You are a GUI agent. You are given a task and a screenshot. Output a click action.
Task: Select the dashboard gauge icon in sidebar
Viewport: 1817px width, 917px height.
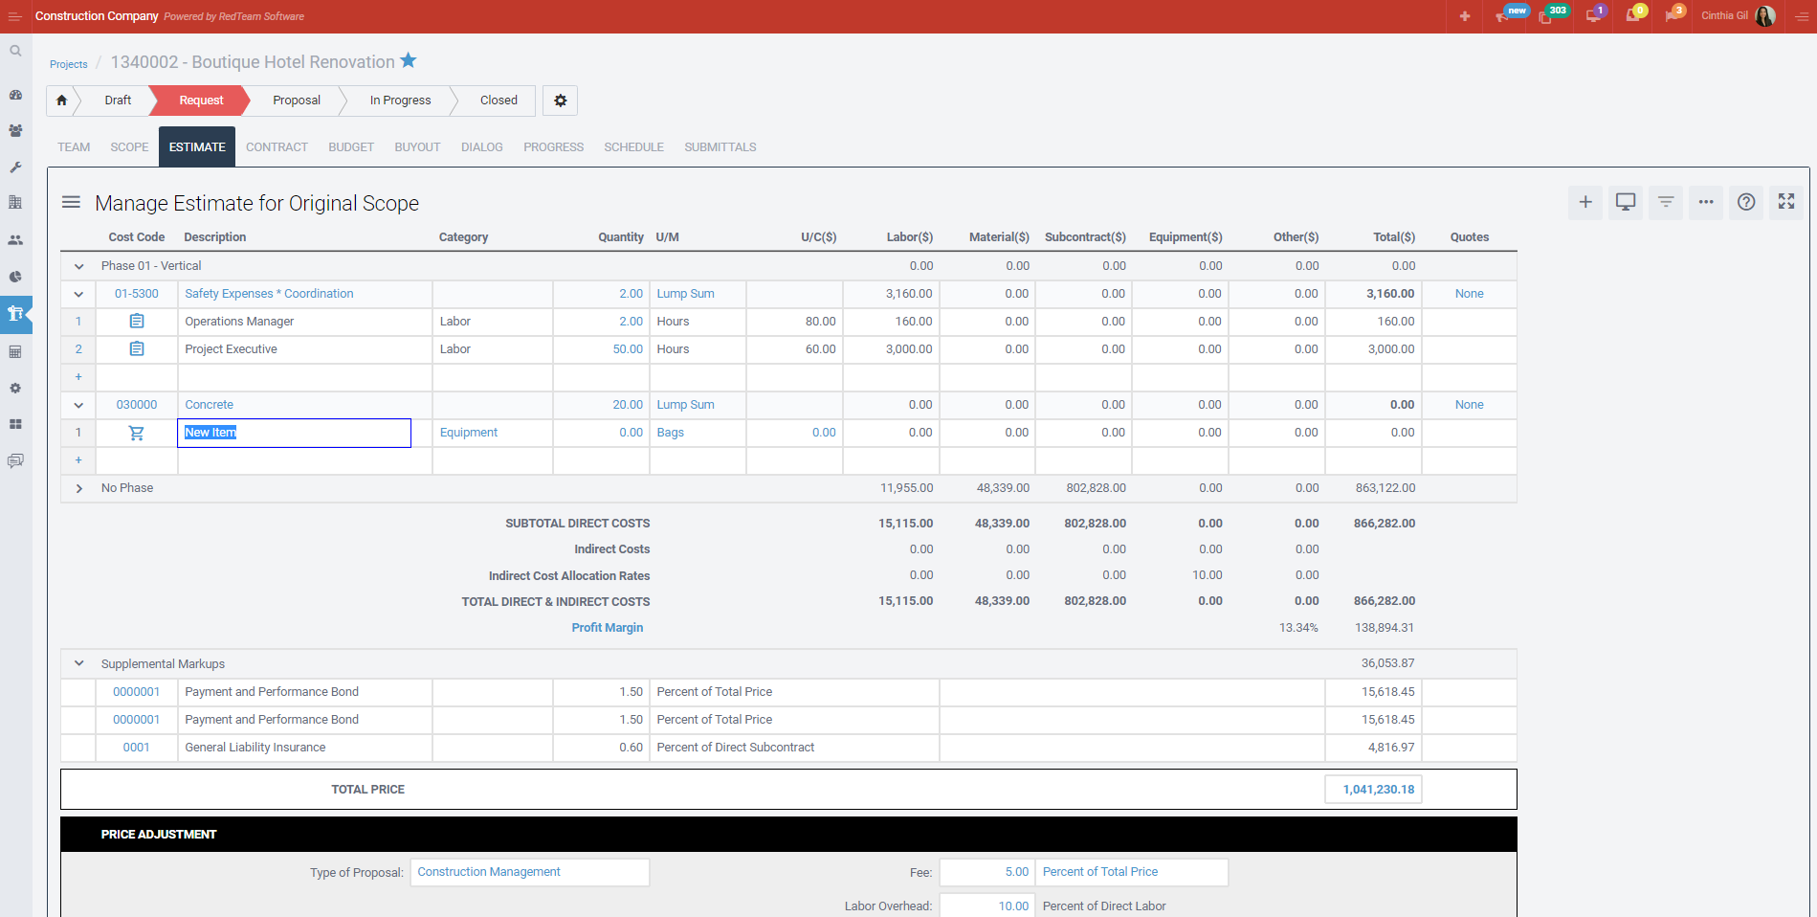click(x=15, y=95)
